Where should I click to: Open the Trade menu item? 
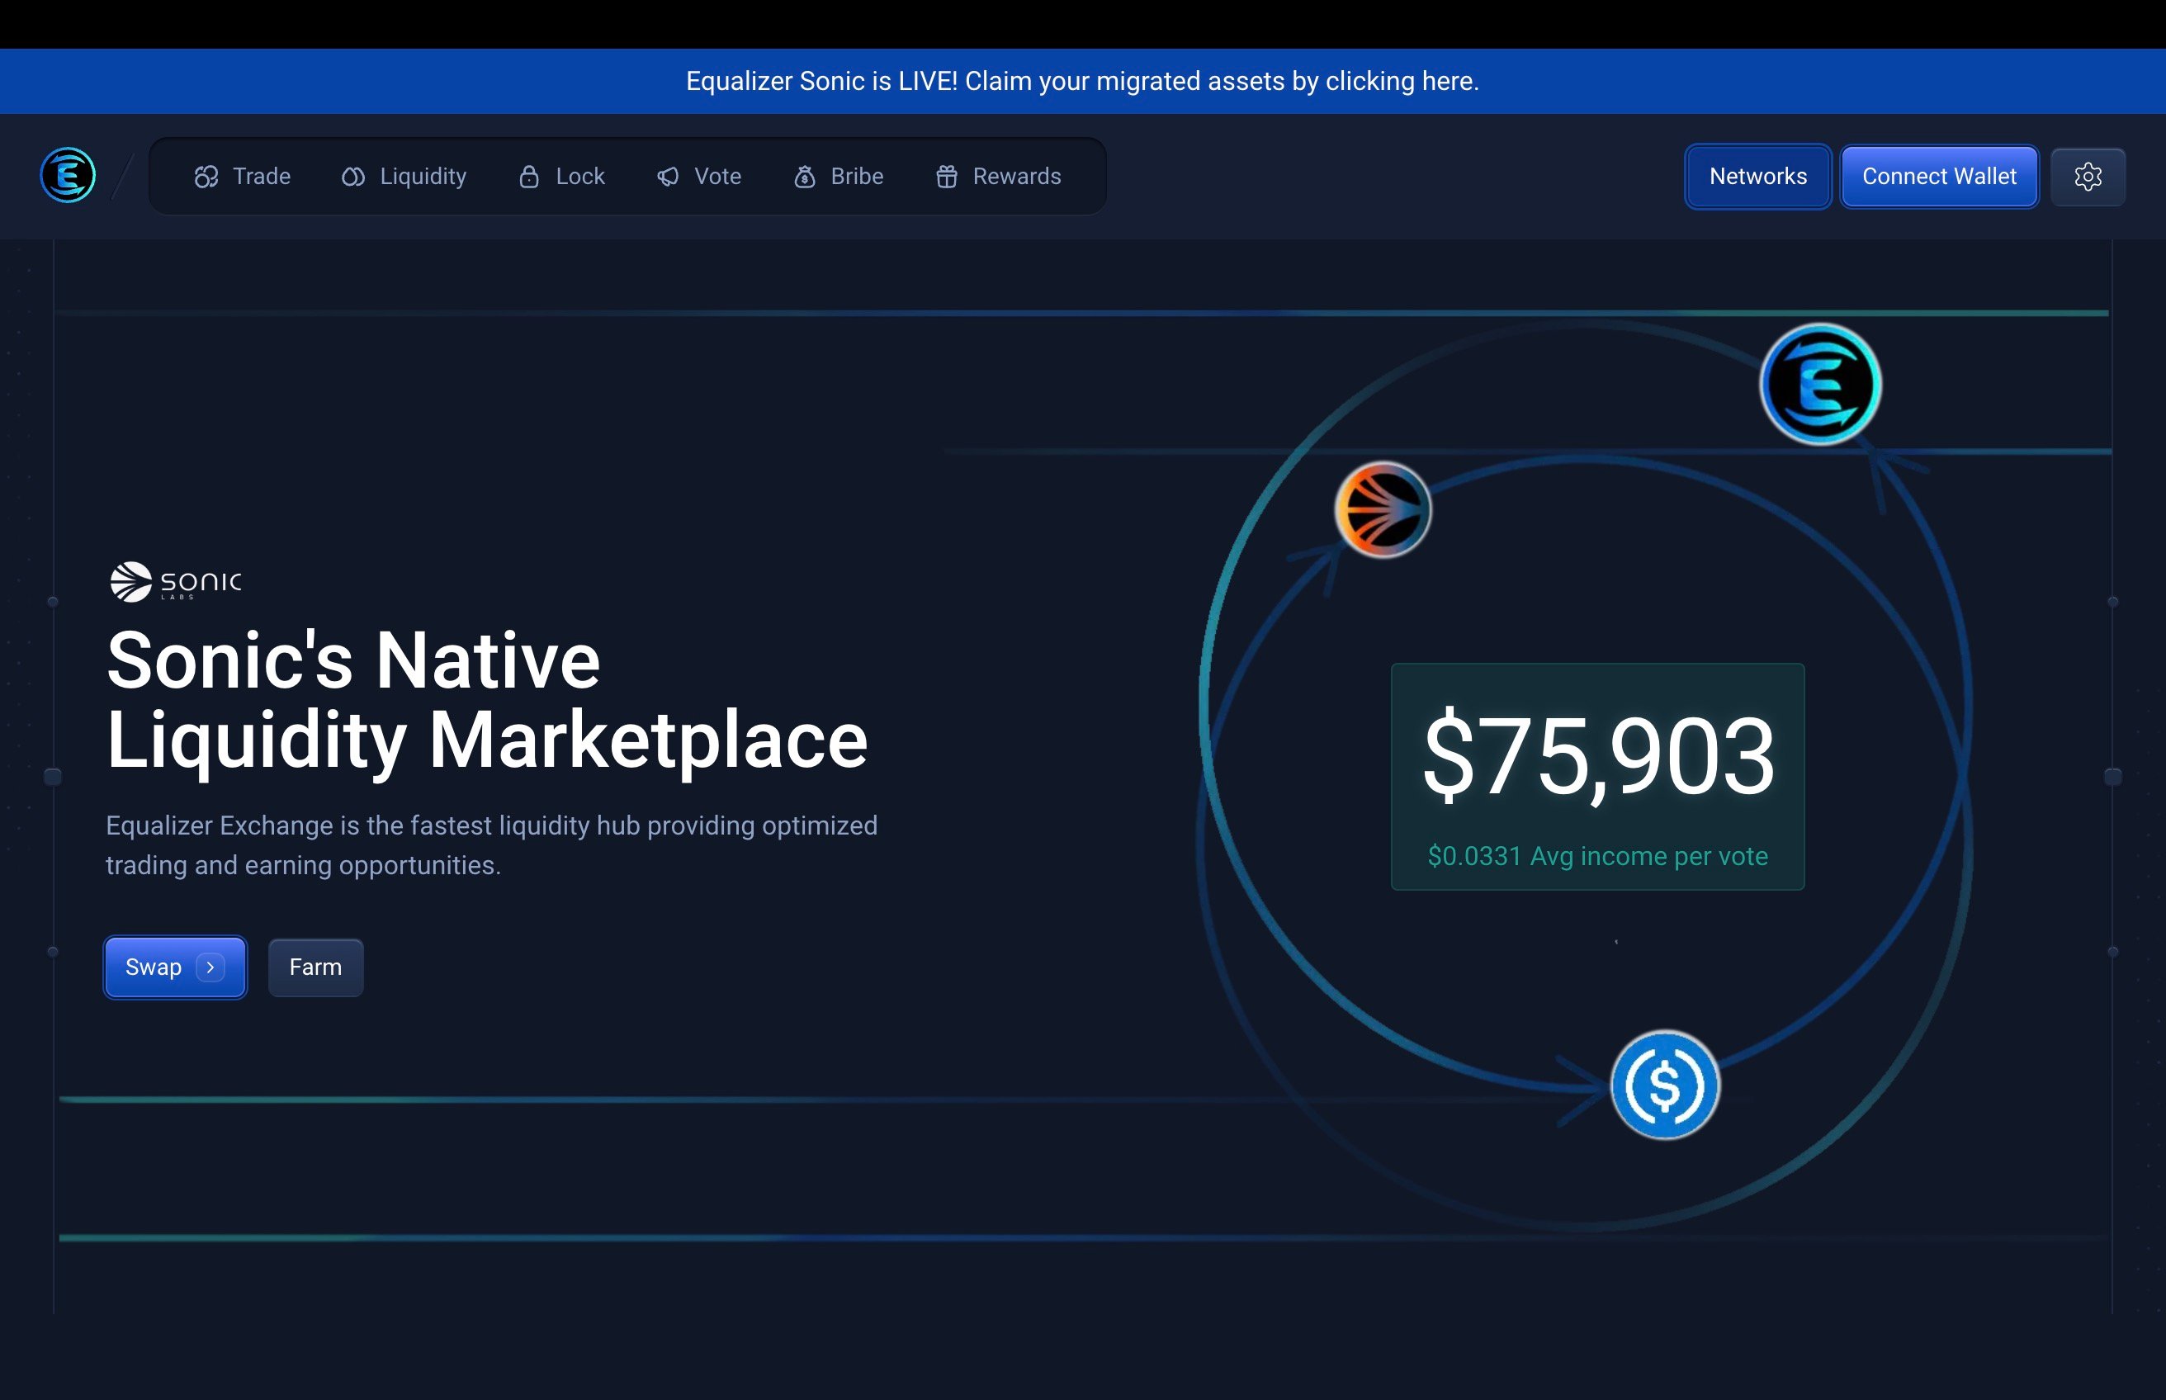pos(243,177)
